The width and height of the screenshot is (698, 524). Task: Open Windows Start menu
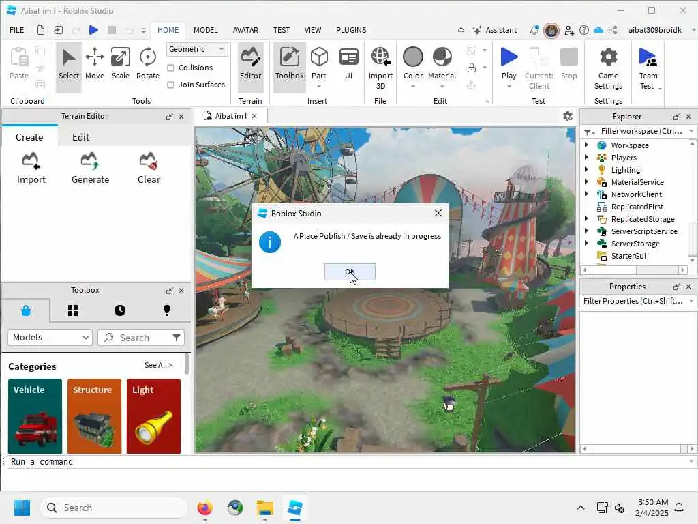click(22, 508)
